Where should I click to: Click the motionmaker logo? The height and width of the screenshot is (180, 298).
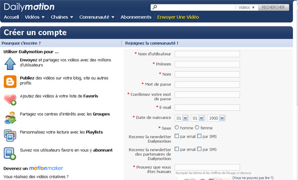(46, 168)
